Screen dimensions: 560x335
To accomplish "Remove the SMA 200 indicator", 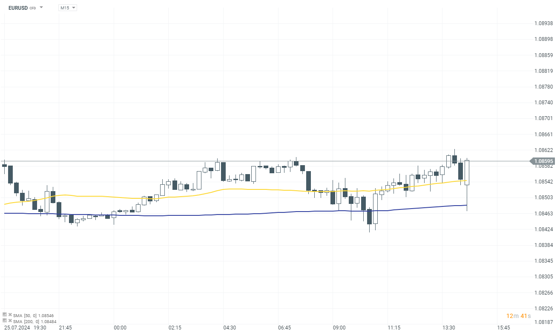I will [9, 321].
